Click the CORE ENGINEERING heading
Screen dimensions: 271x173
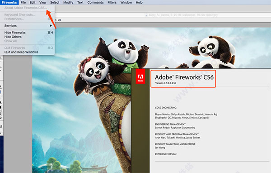pyautogui.click(x=166, y=108)
